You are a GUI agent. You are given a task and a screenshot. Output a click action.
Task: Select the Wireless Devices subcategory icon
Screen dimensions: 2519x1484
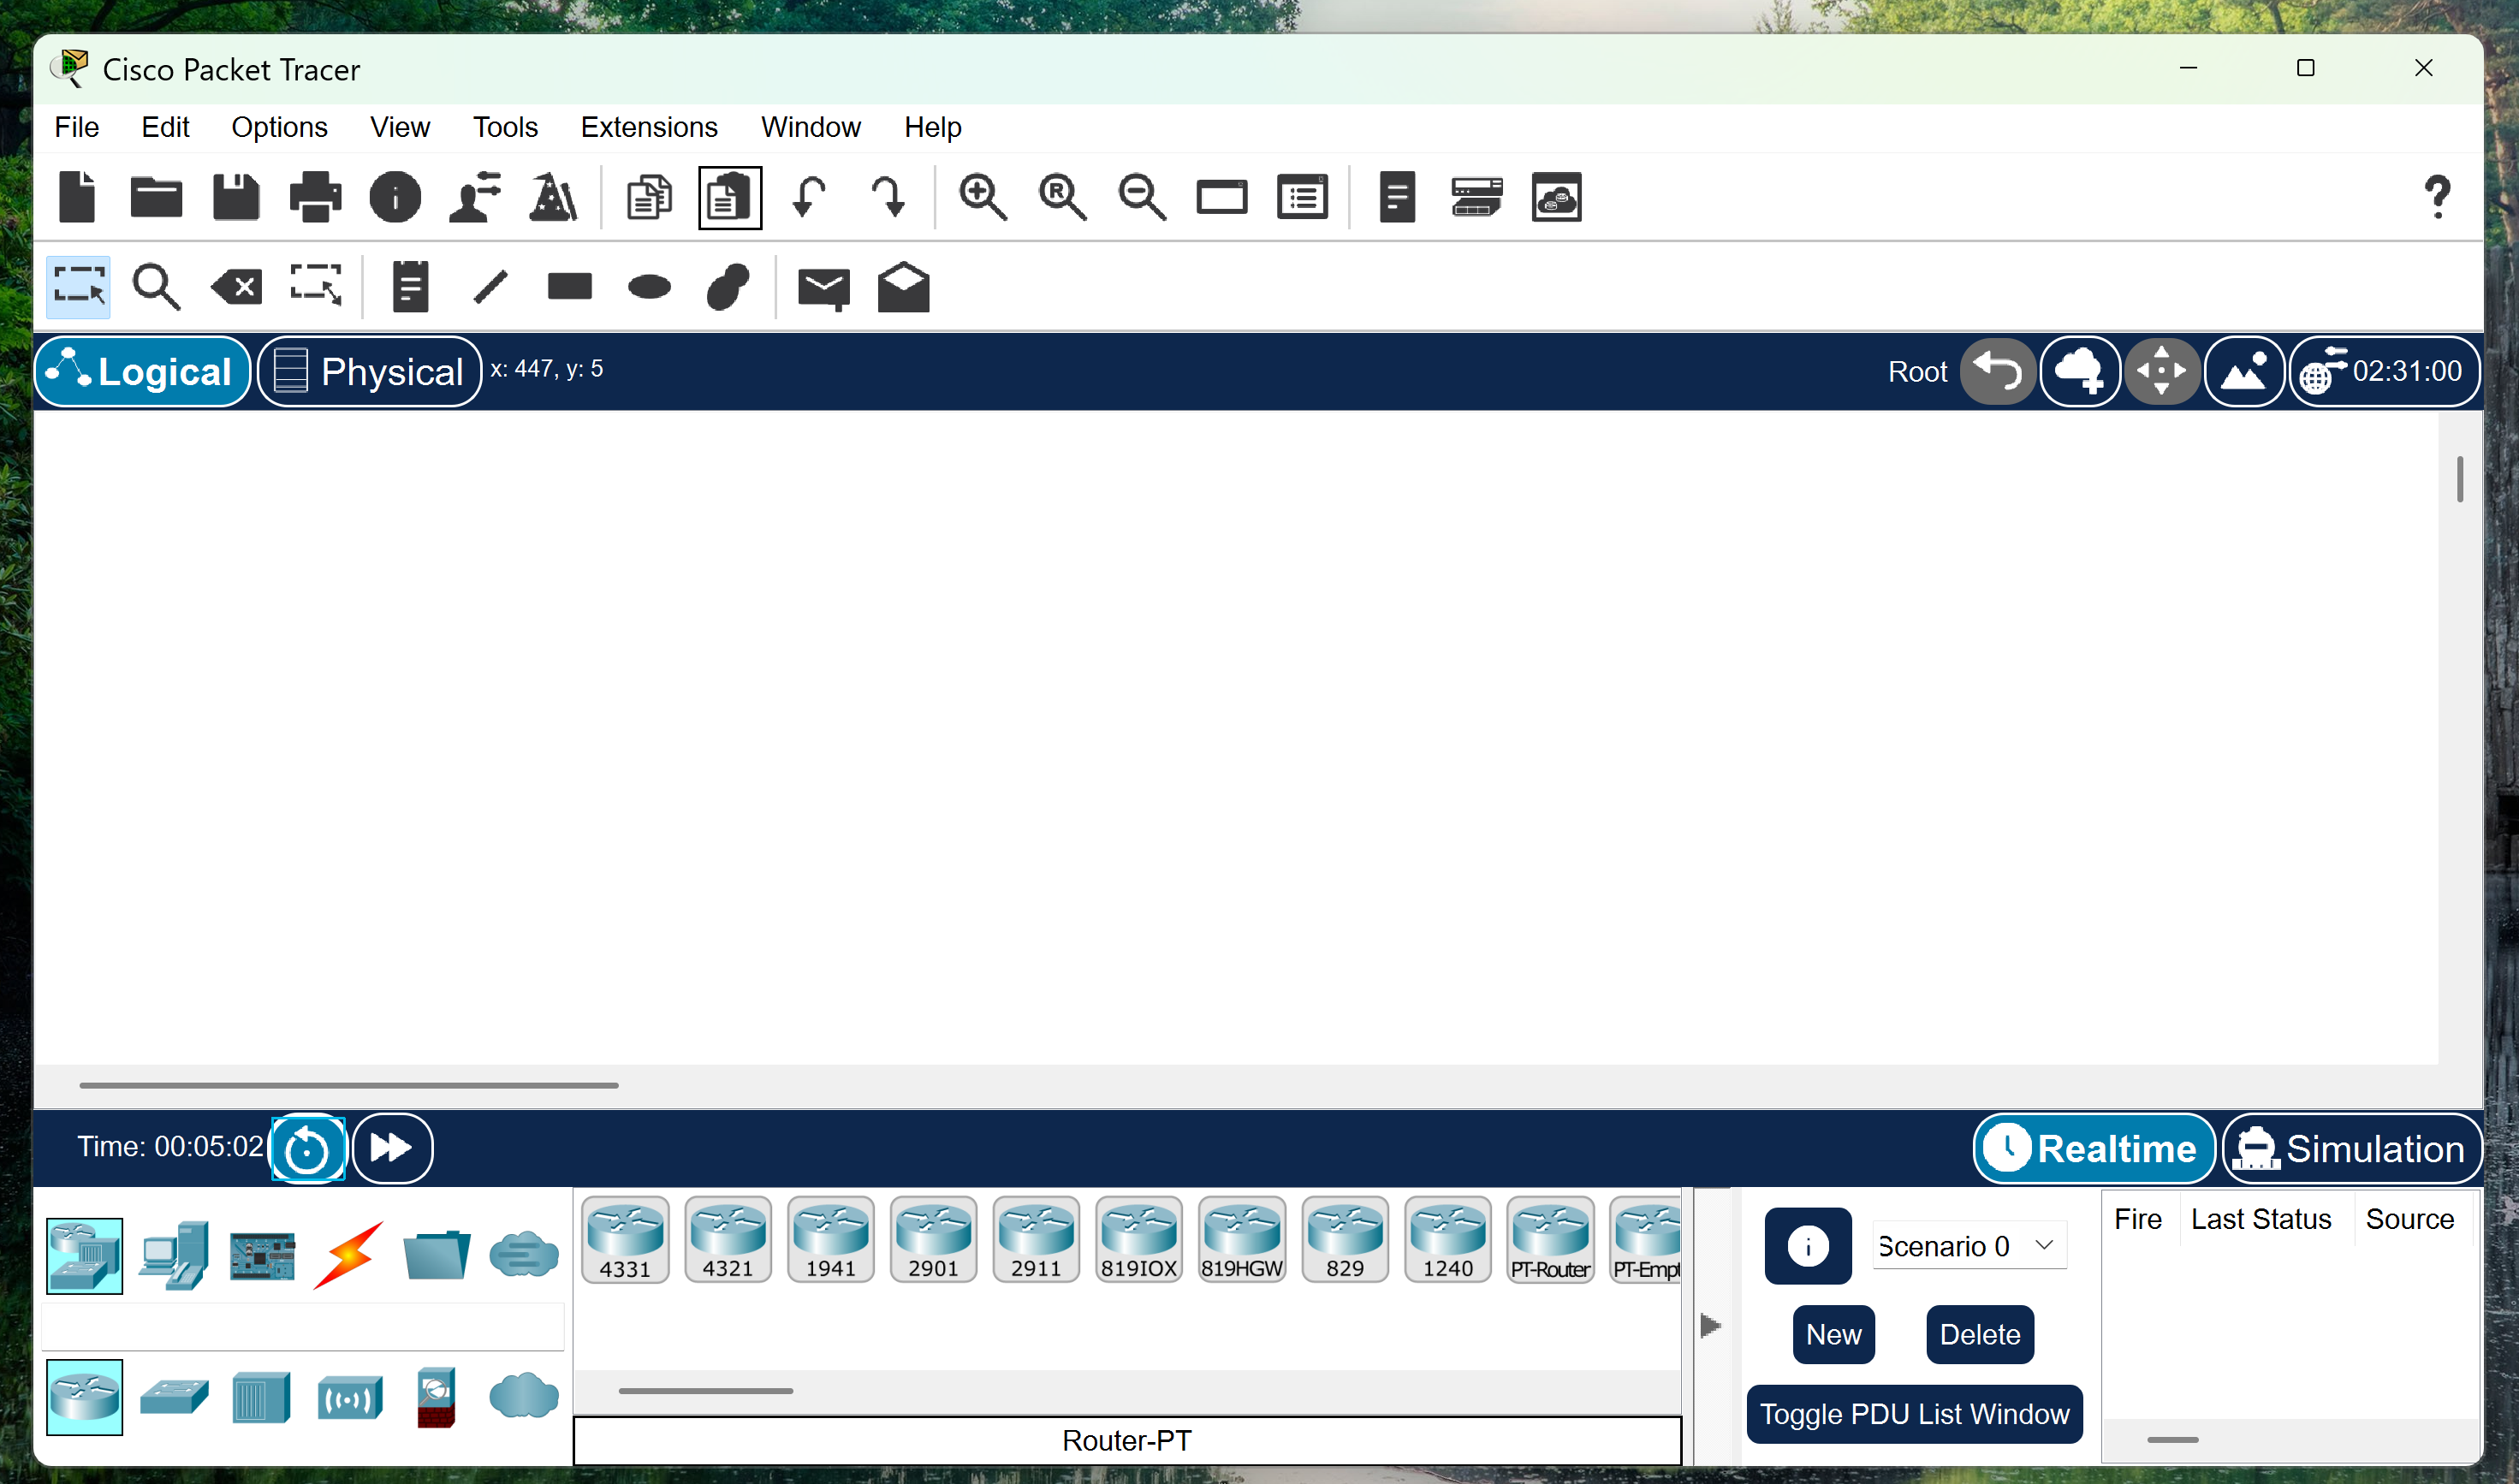(349, 1397)
